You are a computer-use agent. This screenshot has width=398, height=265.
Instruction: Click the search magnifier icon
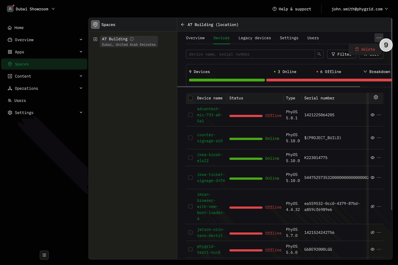click(x=319, y=54)
